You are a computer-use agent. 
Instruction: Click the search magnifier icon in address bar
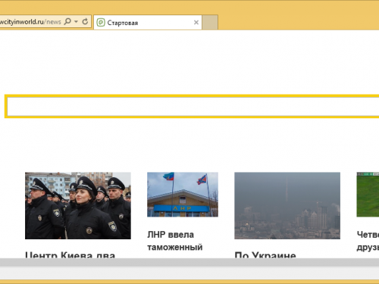coord(67,22)
